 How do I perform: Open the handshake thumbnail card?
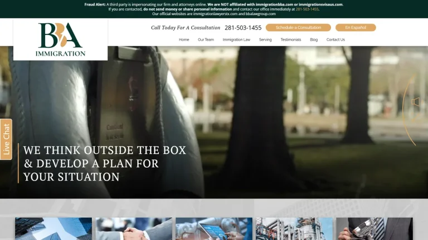(x=134, y=228)
